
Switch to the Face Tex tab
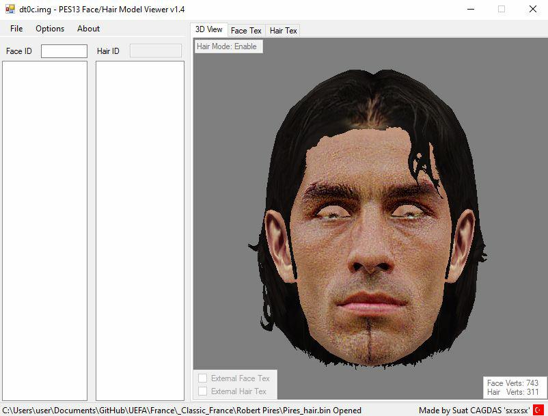click(x=246, y=31)
